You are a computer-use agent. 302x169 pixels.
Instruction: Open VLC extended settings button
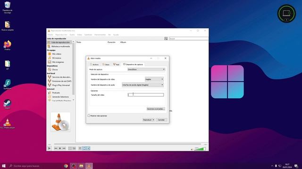click(74, 148)
